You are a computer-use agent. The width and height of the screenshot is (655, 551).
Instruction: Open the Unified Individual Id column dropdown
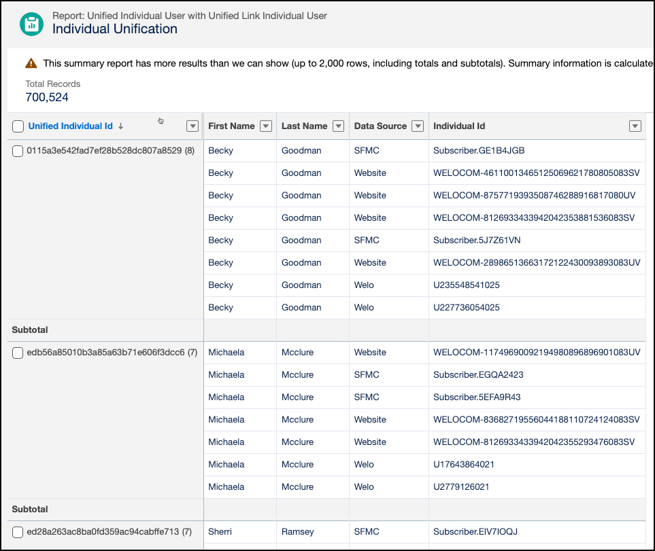click(x=192, y=126)
